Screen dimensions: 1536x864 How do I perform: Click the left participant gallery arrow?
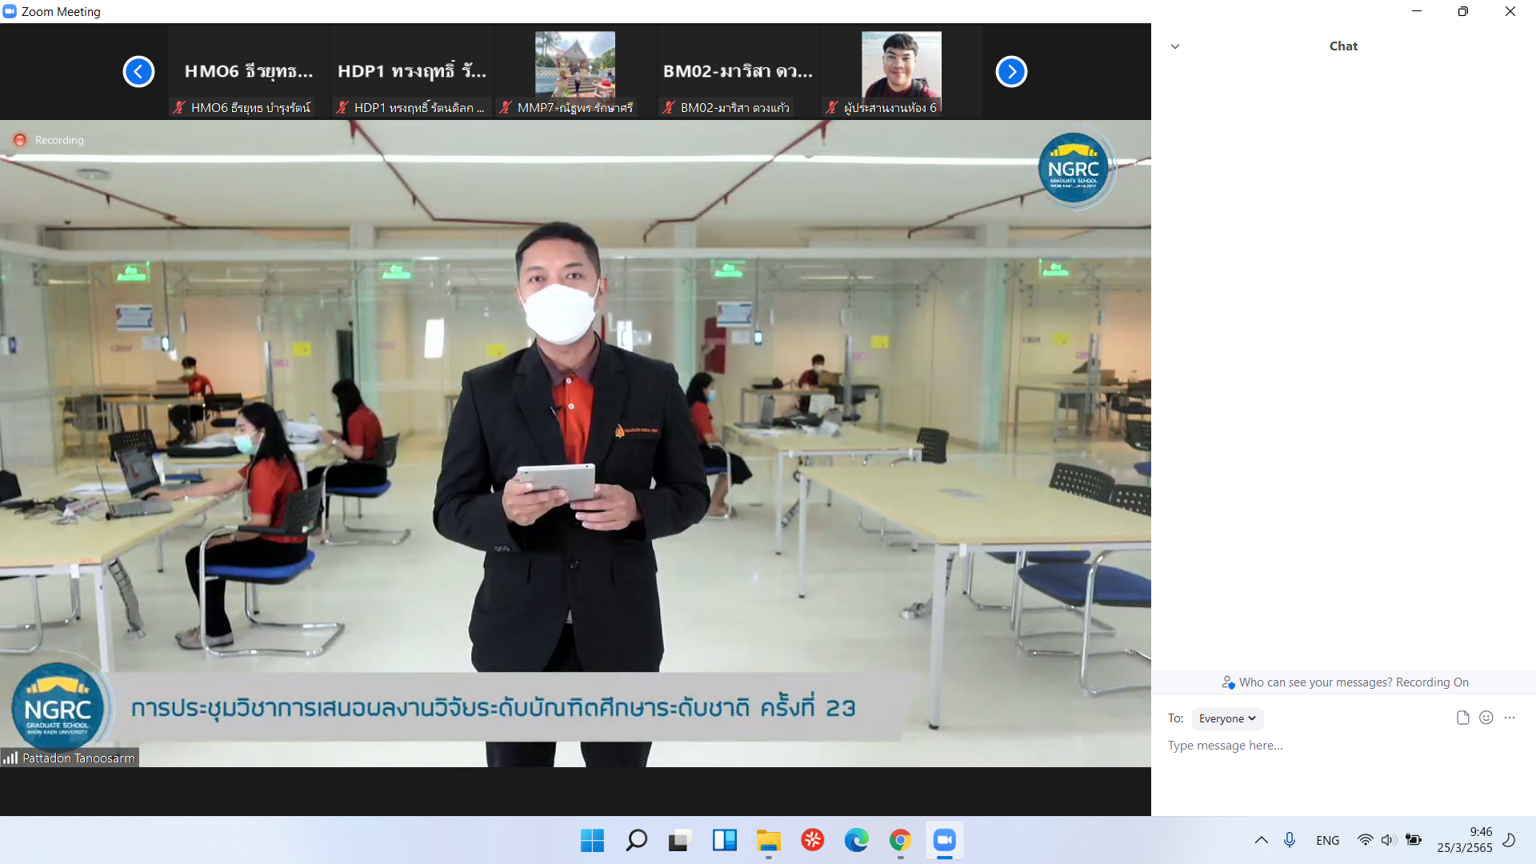click(x=138, y=72)
